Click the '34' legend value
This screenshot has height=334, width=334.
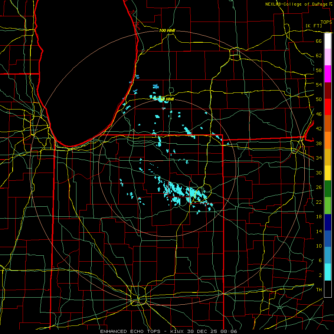[x=319, y=158]
